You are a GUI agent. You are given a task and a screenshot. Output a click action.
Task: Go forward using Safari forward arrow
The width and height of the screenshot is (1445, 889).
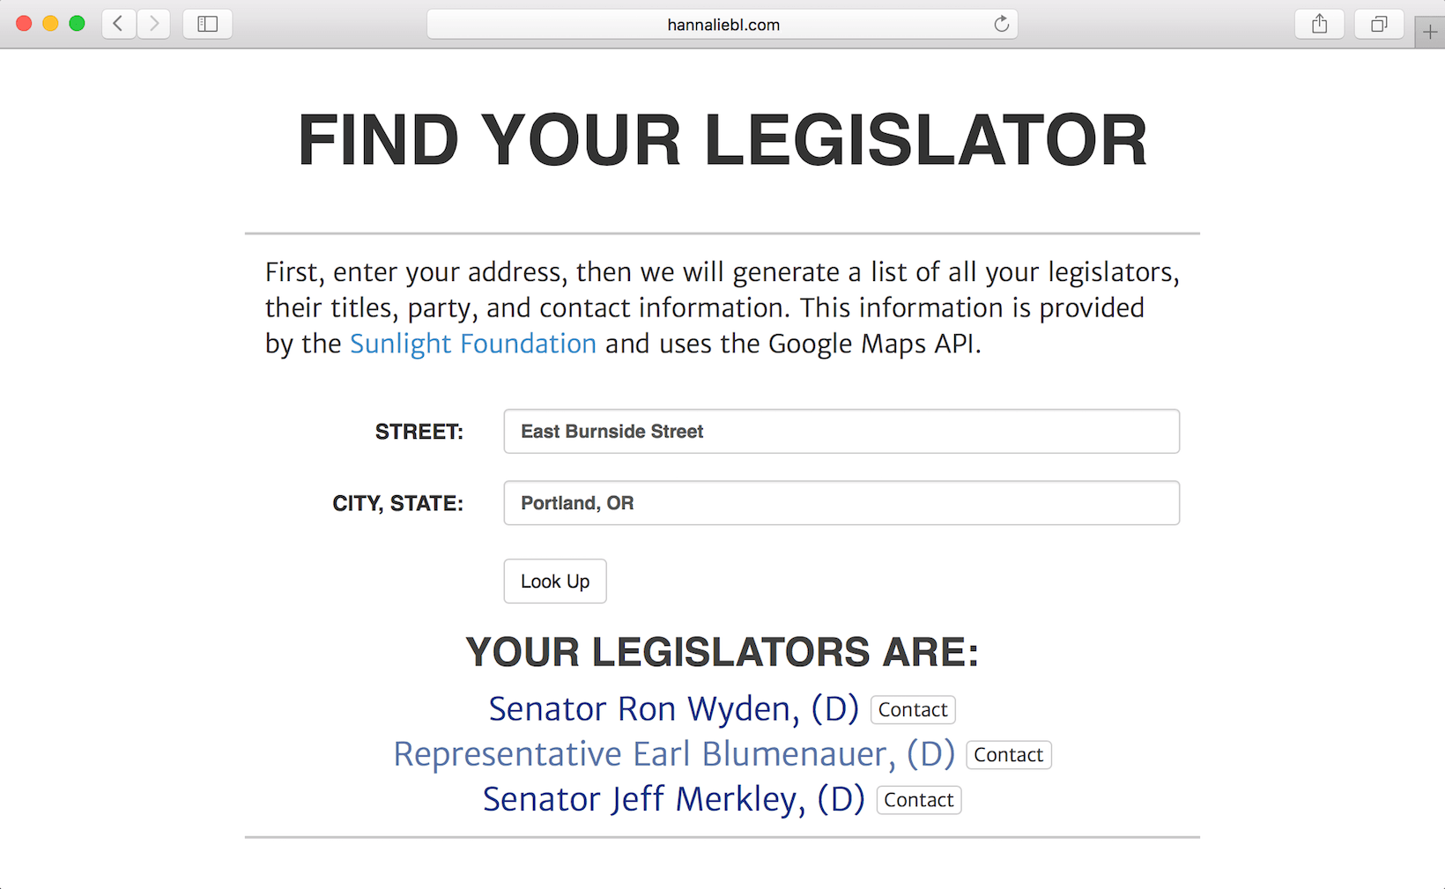[x=153, y=24]
